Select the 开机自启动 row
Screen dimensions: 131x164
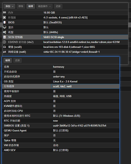[x=61, y=72]
